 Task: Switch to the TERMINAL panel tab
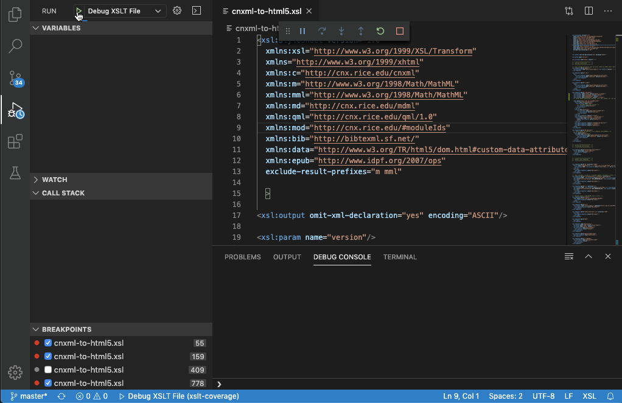399,257
